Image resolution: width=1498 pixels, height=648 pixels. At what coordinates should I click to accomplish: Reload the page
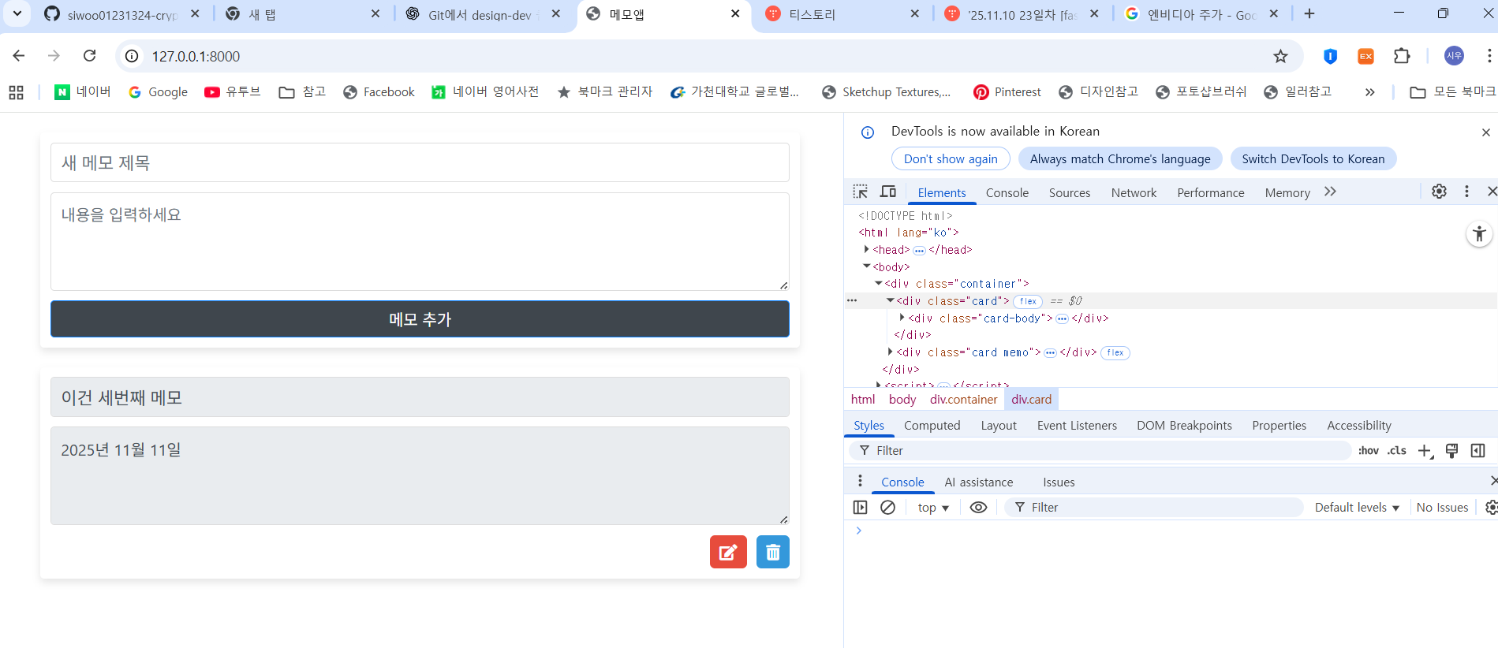pyautogui.click(x=90, y=56)
